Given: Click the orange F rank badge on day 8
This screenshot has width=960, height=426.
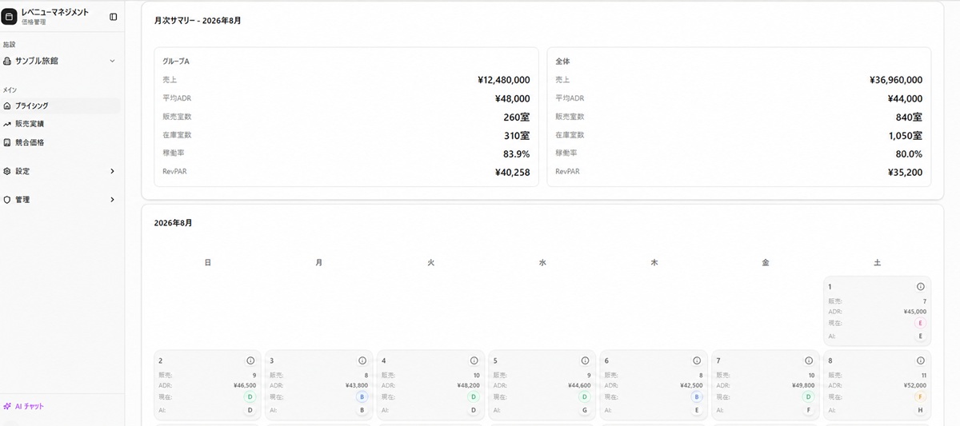Looking at the screenshot, I should point(920,396).
